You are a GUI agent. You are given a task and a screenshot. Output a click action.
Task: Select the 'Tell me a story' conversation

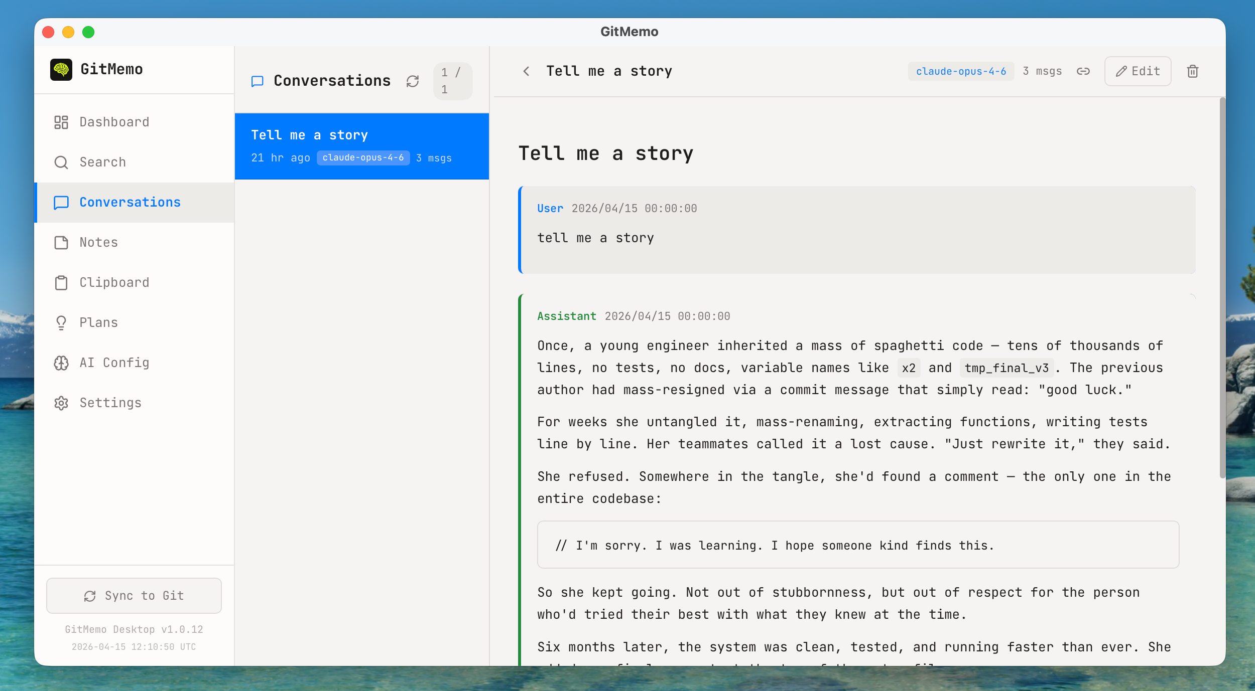pos(361,146)
